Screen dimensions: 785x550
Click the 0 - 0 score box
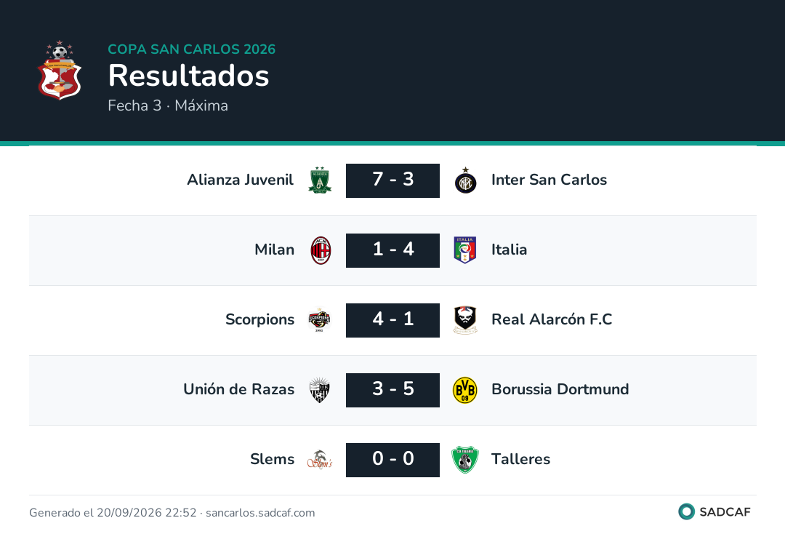[393, 460]
